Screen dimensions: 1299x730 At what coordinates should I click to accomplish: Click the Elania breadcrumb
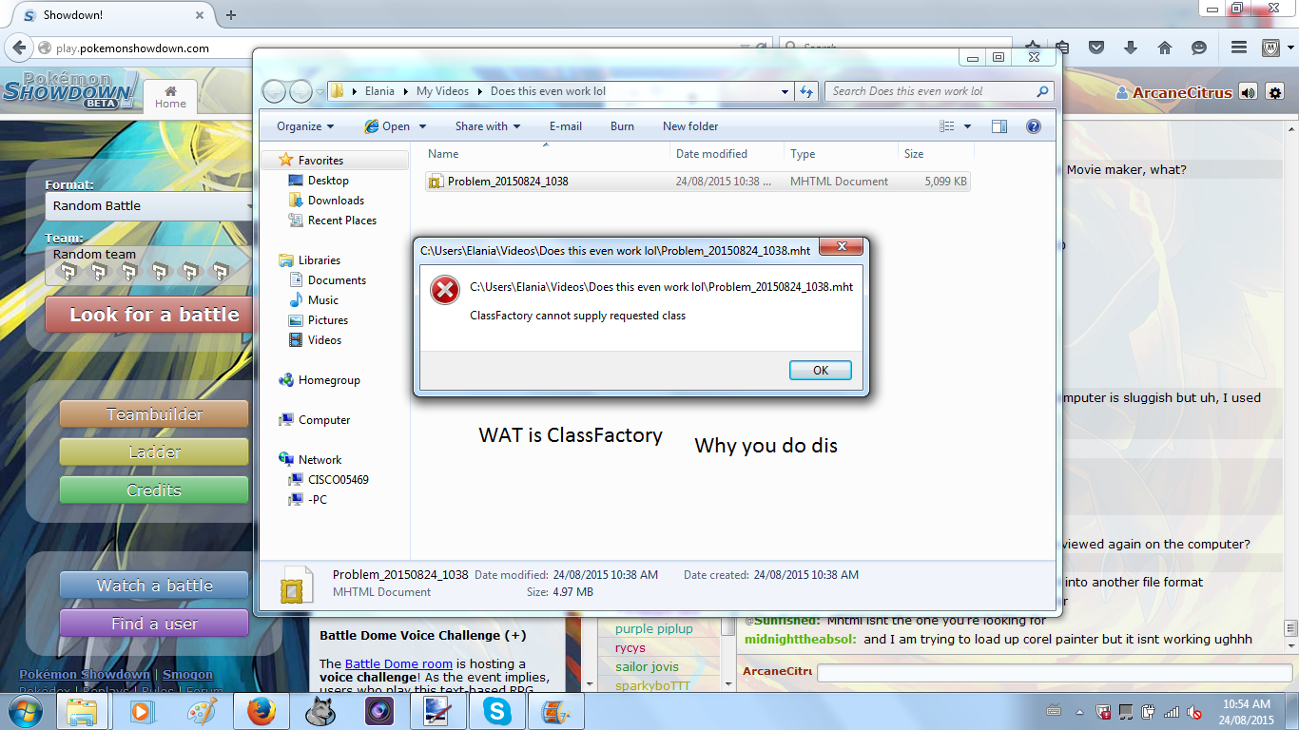coord(379,91)
